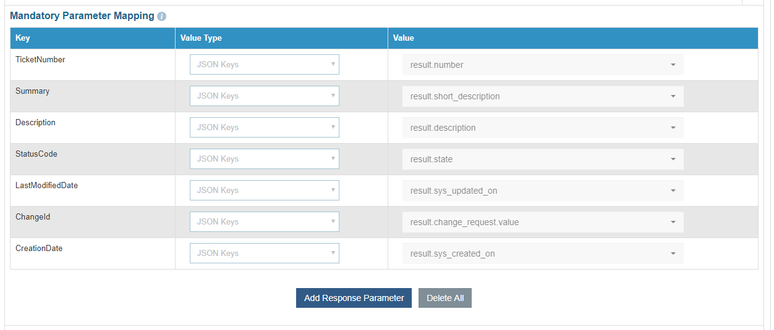Open Value Type dropdown for Description
The height and width of the screenshot is (330, 774).
click(x=264, y=128)
